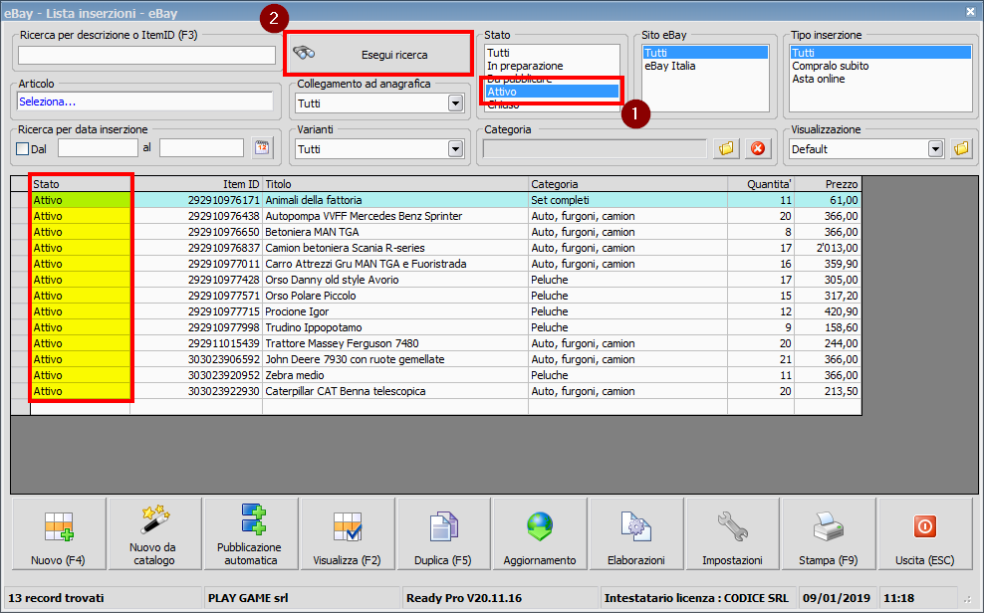Screen dimensions: 984x613
Task: Select John Deere 7930 con ruote gemellate
Action: click(395, 360)
